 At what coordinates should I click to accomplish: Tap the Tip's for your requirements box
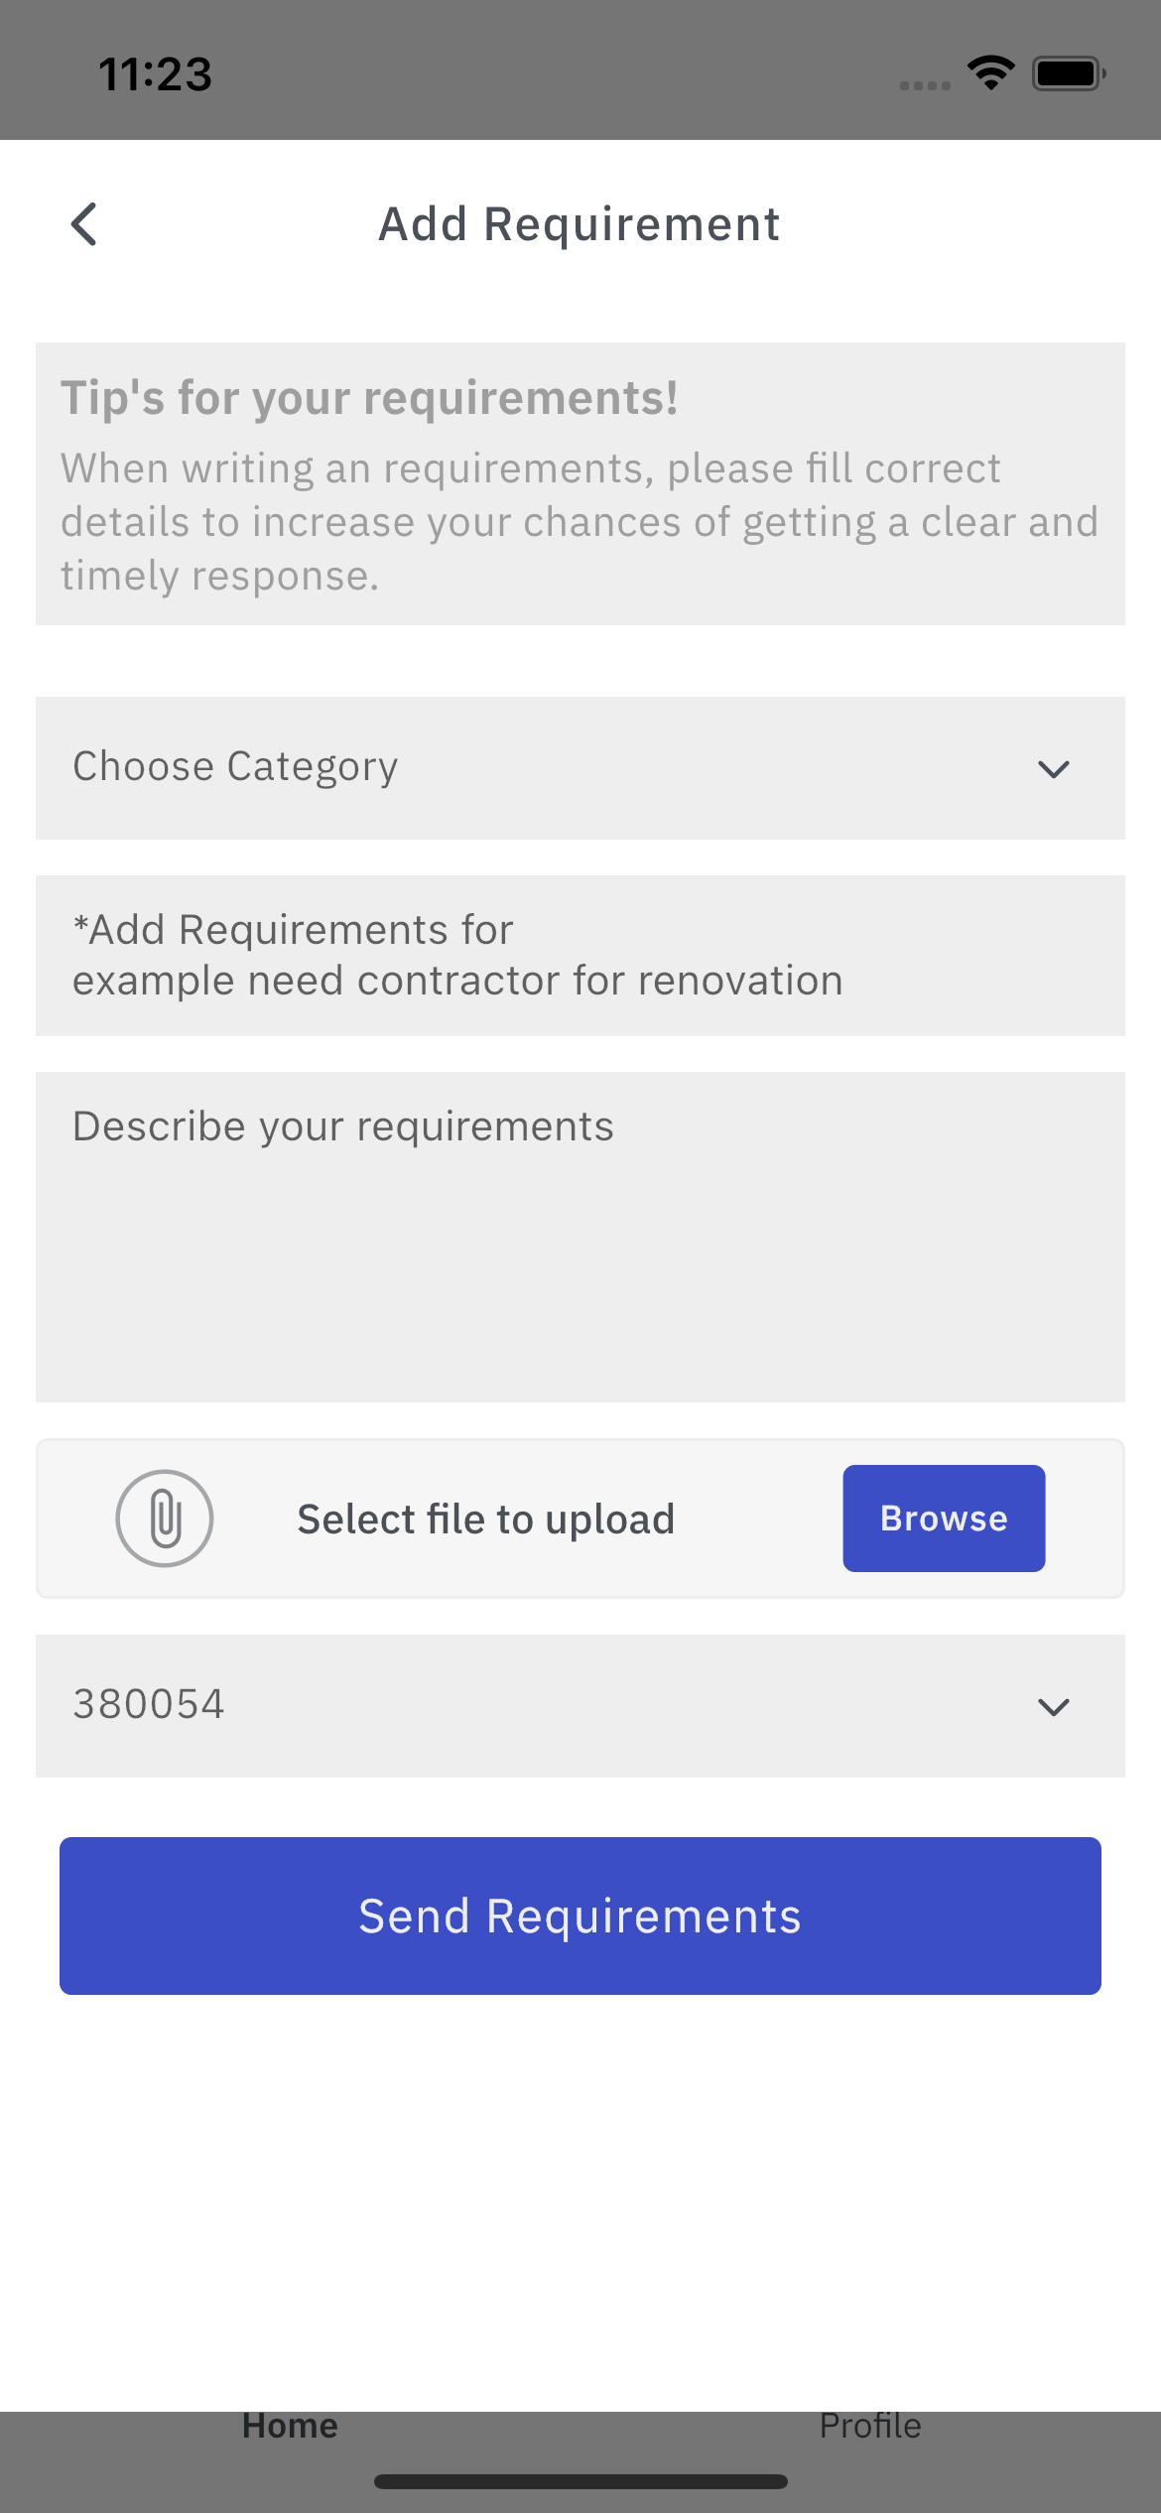coord(580,484)
